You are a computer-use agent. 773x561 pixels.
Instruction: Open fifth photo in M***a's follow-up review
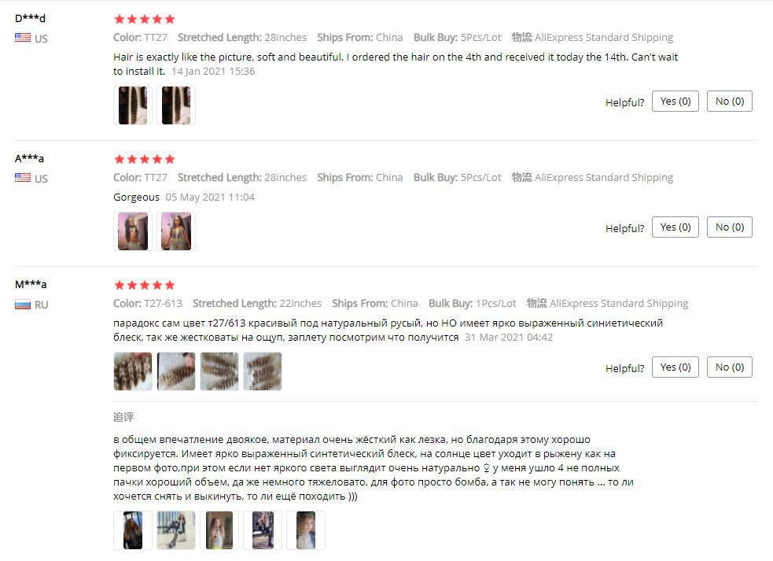tap(306, 530)
